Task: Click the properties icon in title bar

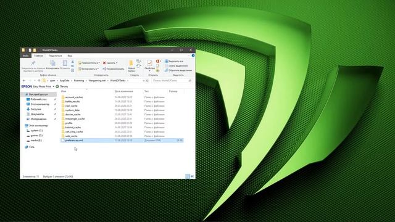Action: 30,50
